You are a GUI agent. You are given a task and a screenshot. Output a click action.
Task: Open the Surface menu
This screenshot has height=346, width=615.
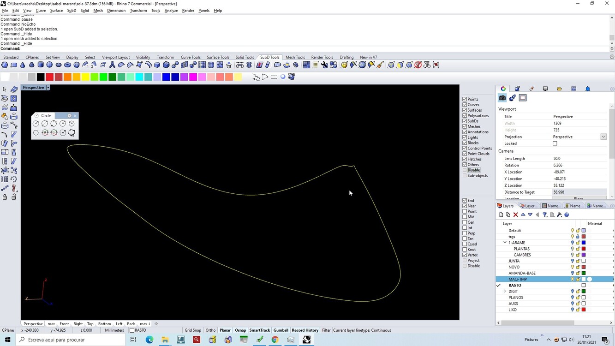point(56,11)
